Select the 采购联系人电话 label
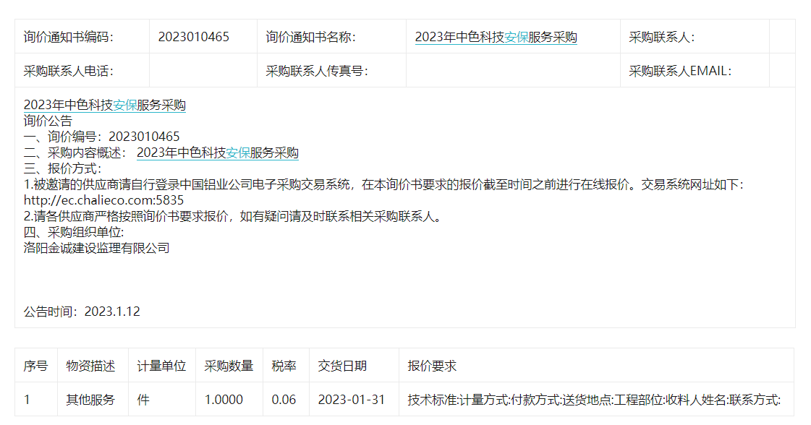This screenshot has width=811, height=425. pyautogui.click(x=69, y=71)
